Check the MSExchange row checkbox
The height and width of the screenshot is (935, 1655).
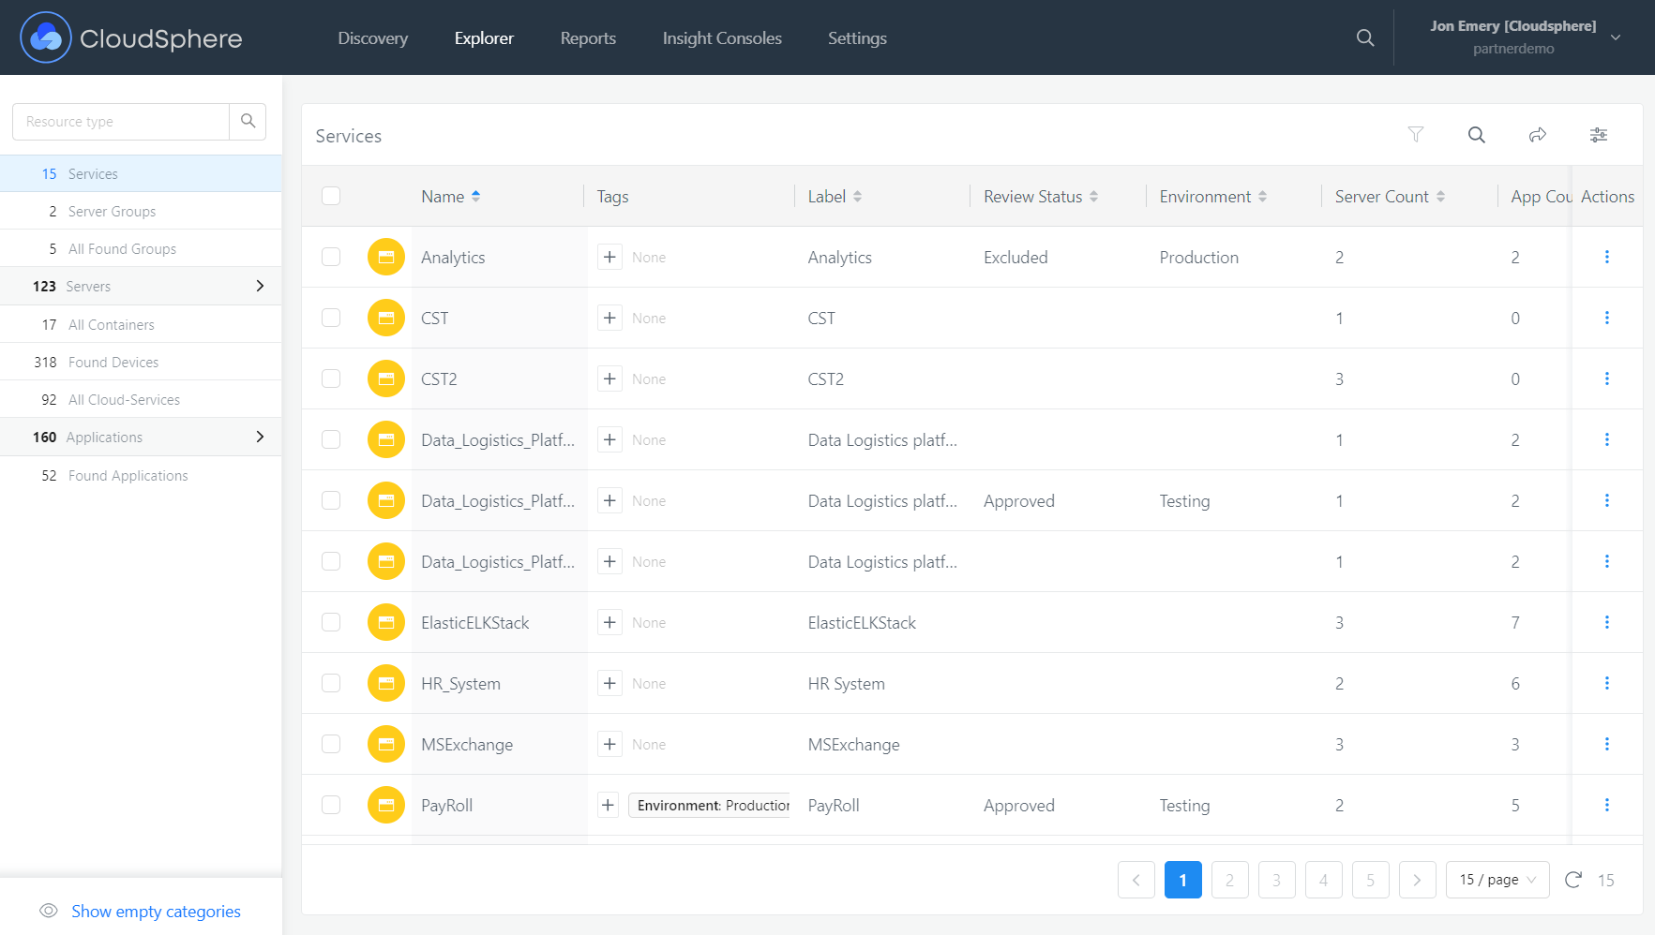(x=331, y=744)
